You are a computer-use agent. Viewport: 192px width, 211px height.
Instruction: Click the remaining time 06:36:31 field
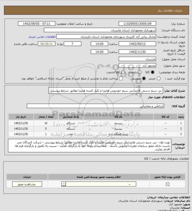click(47, 44)
